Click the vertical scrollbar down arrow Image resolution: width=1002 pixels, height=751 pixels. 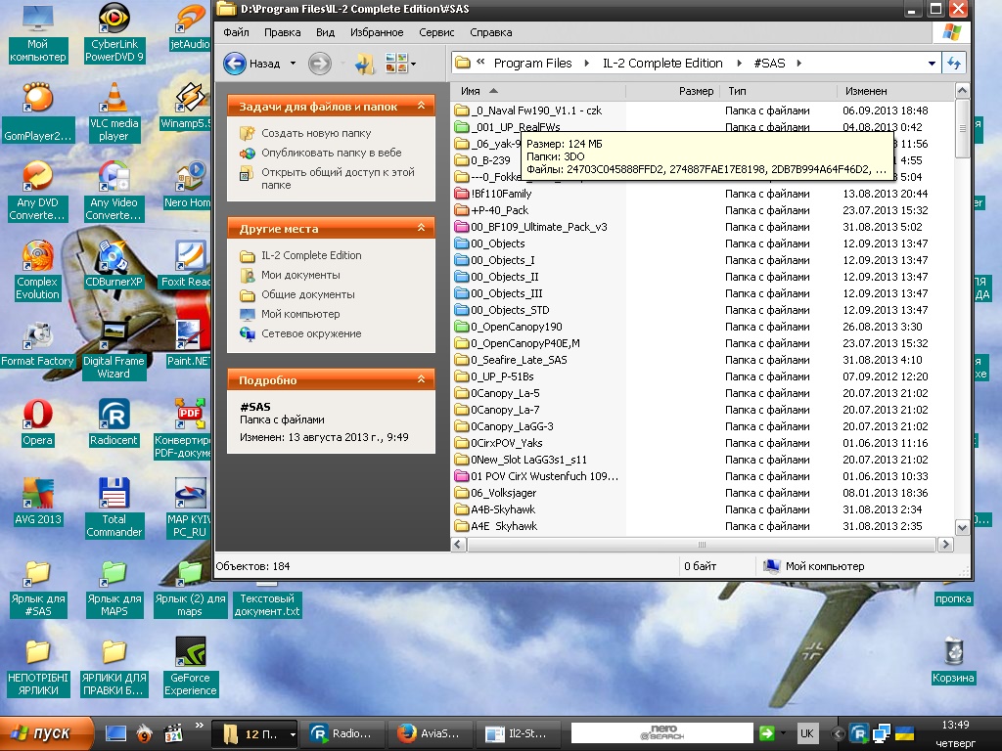click(962, 527)
